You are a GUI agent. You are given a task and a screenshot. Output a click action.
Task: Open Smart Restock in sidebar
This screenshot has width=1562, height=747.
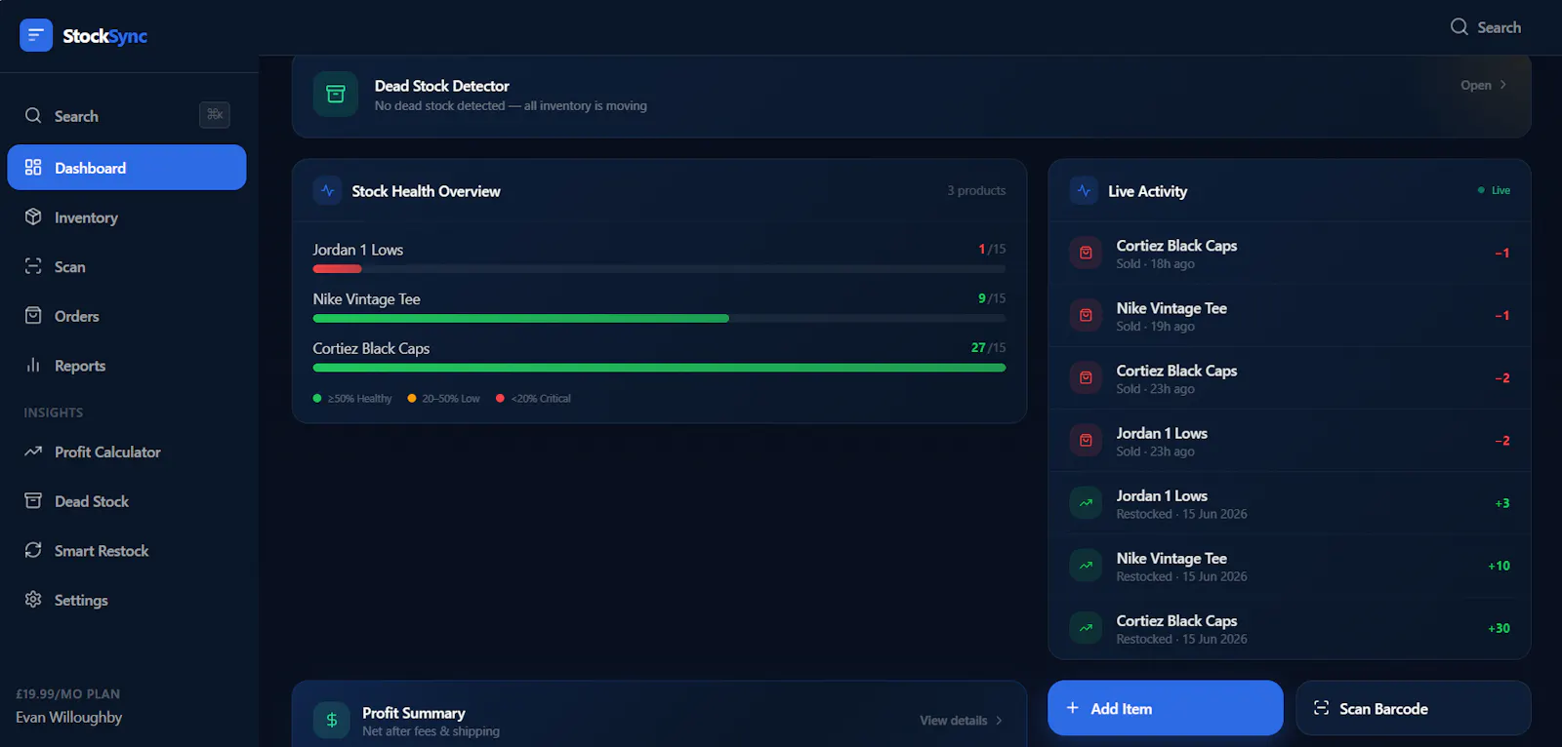pyautogui.click(x=127, y=550)
